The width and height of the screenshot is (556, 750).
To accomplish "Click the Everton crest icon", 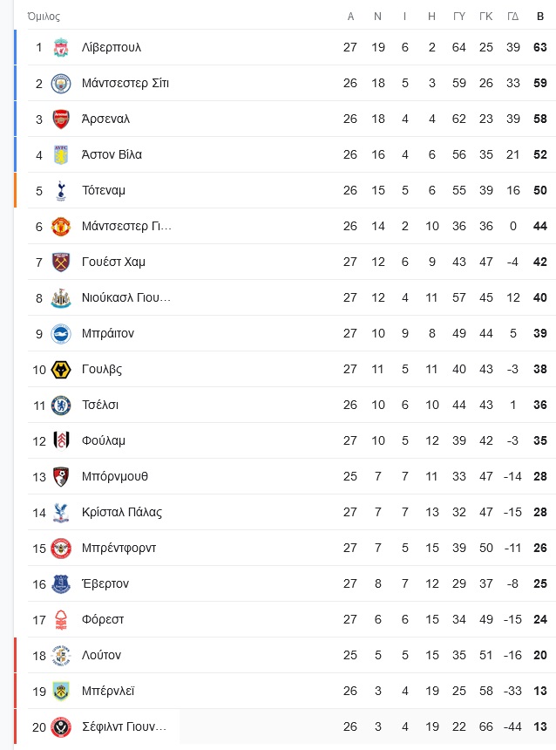I will point(61,583).
